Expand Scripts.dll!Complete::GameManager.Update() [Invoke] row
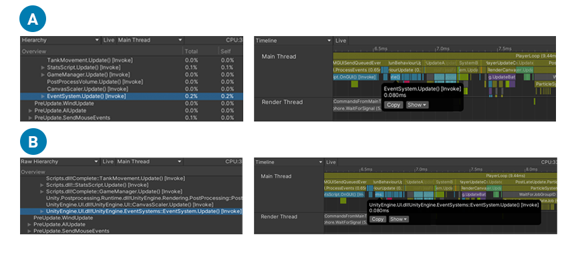The width and height of the screenshot is (568, 257). click(42, 192)
